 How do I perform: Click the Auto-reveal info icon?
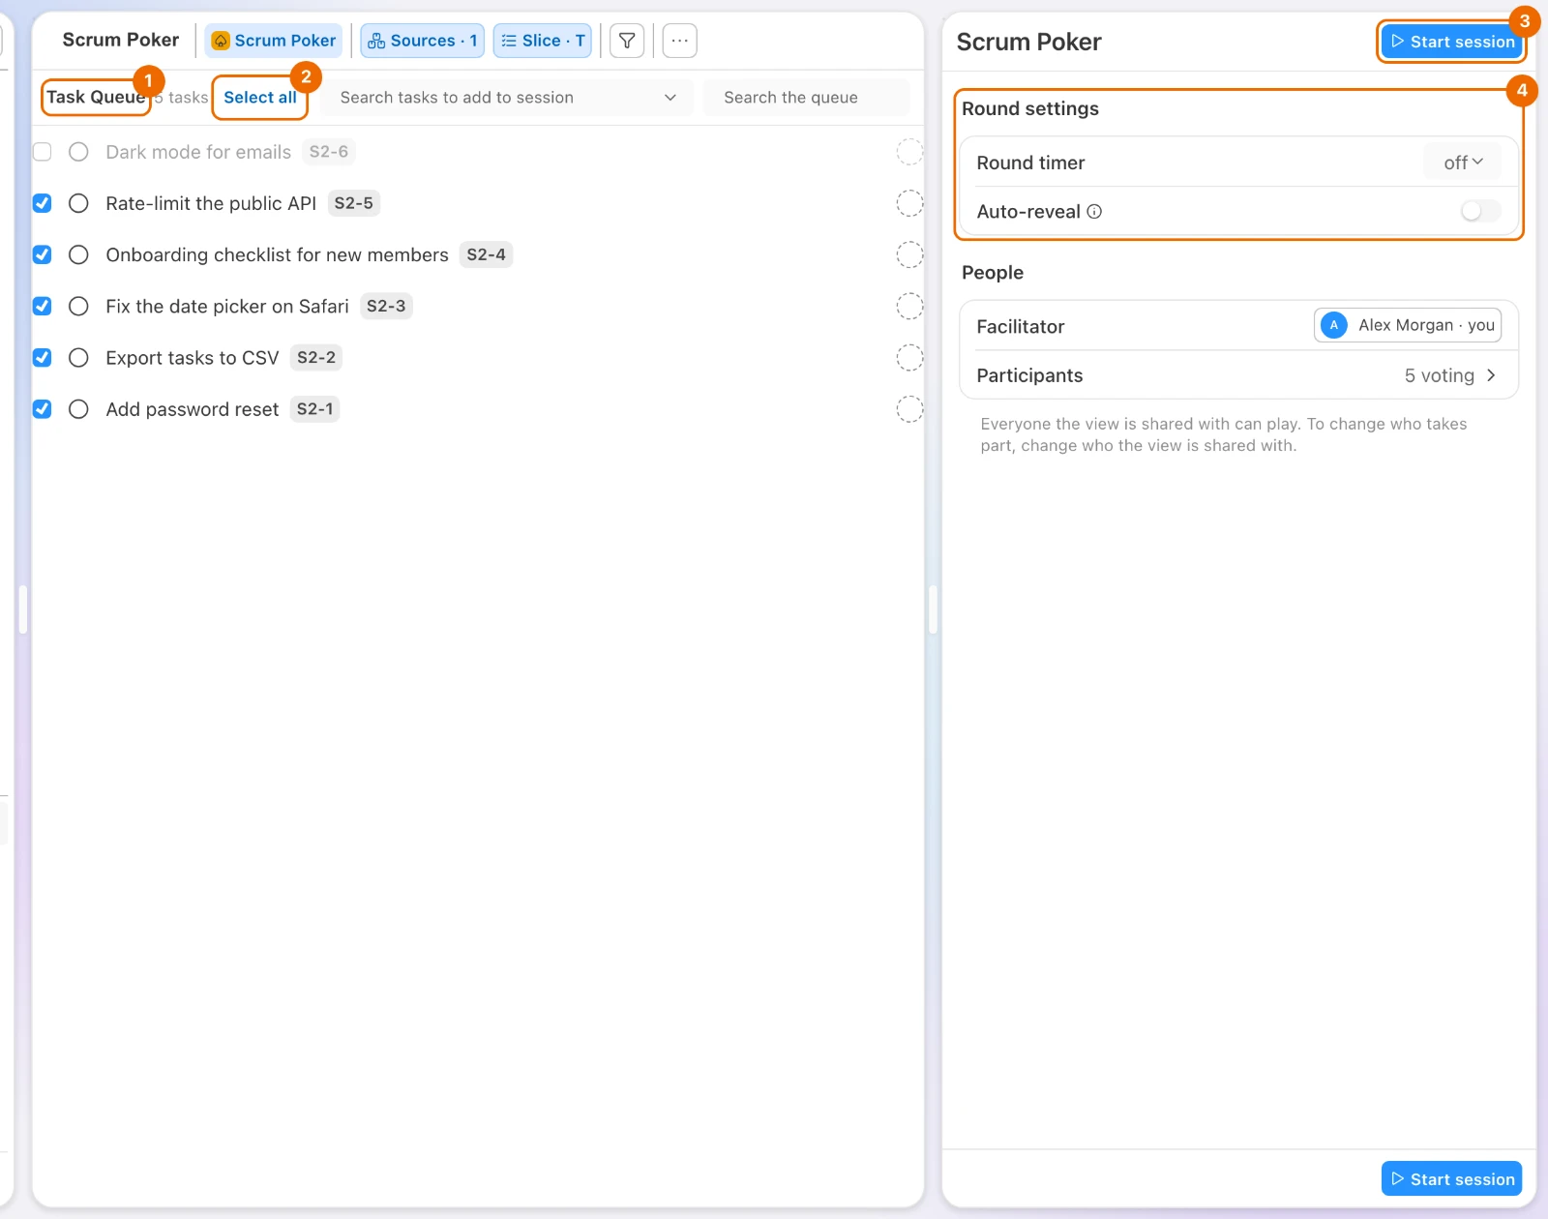1094,212
